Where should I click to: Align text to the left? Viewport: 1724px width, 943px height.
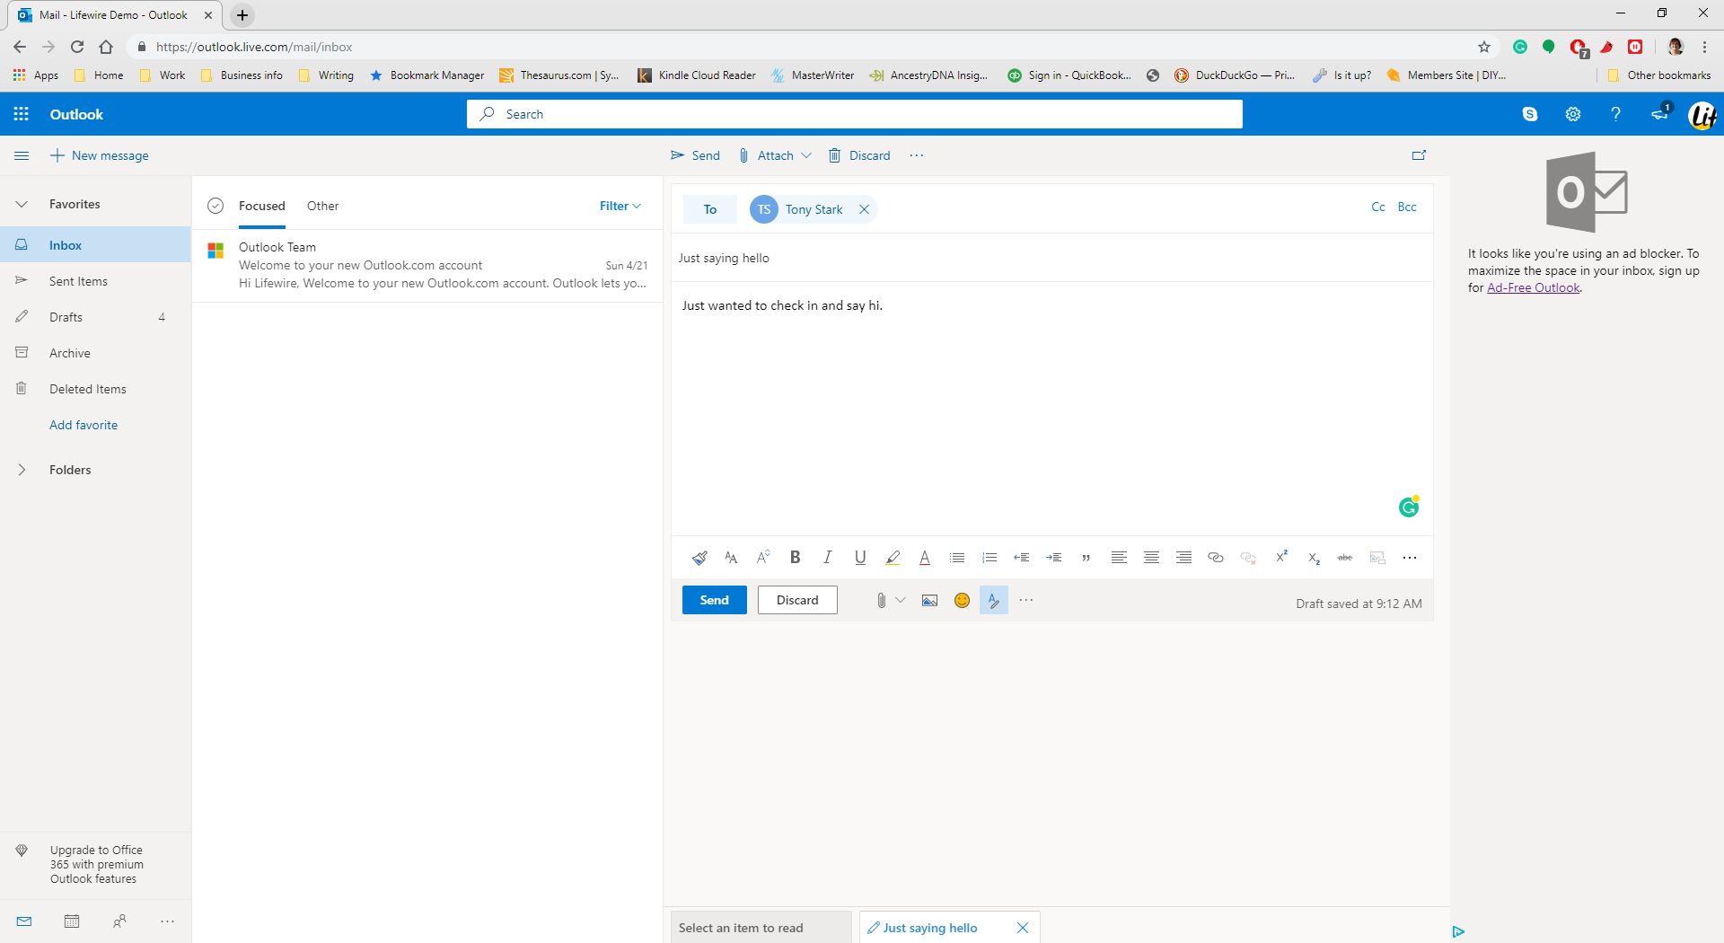1119,558
